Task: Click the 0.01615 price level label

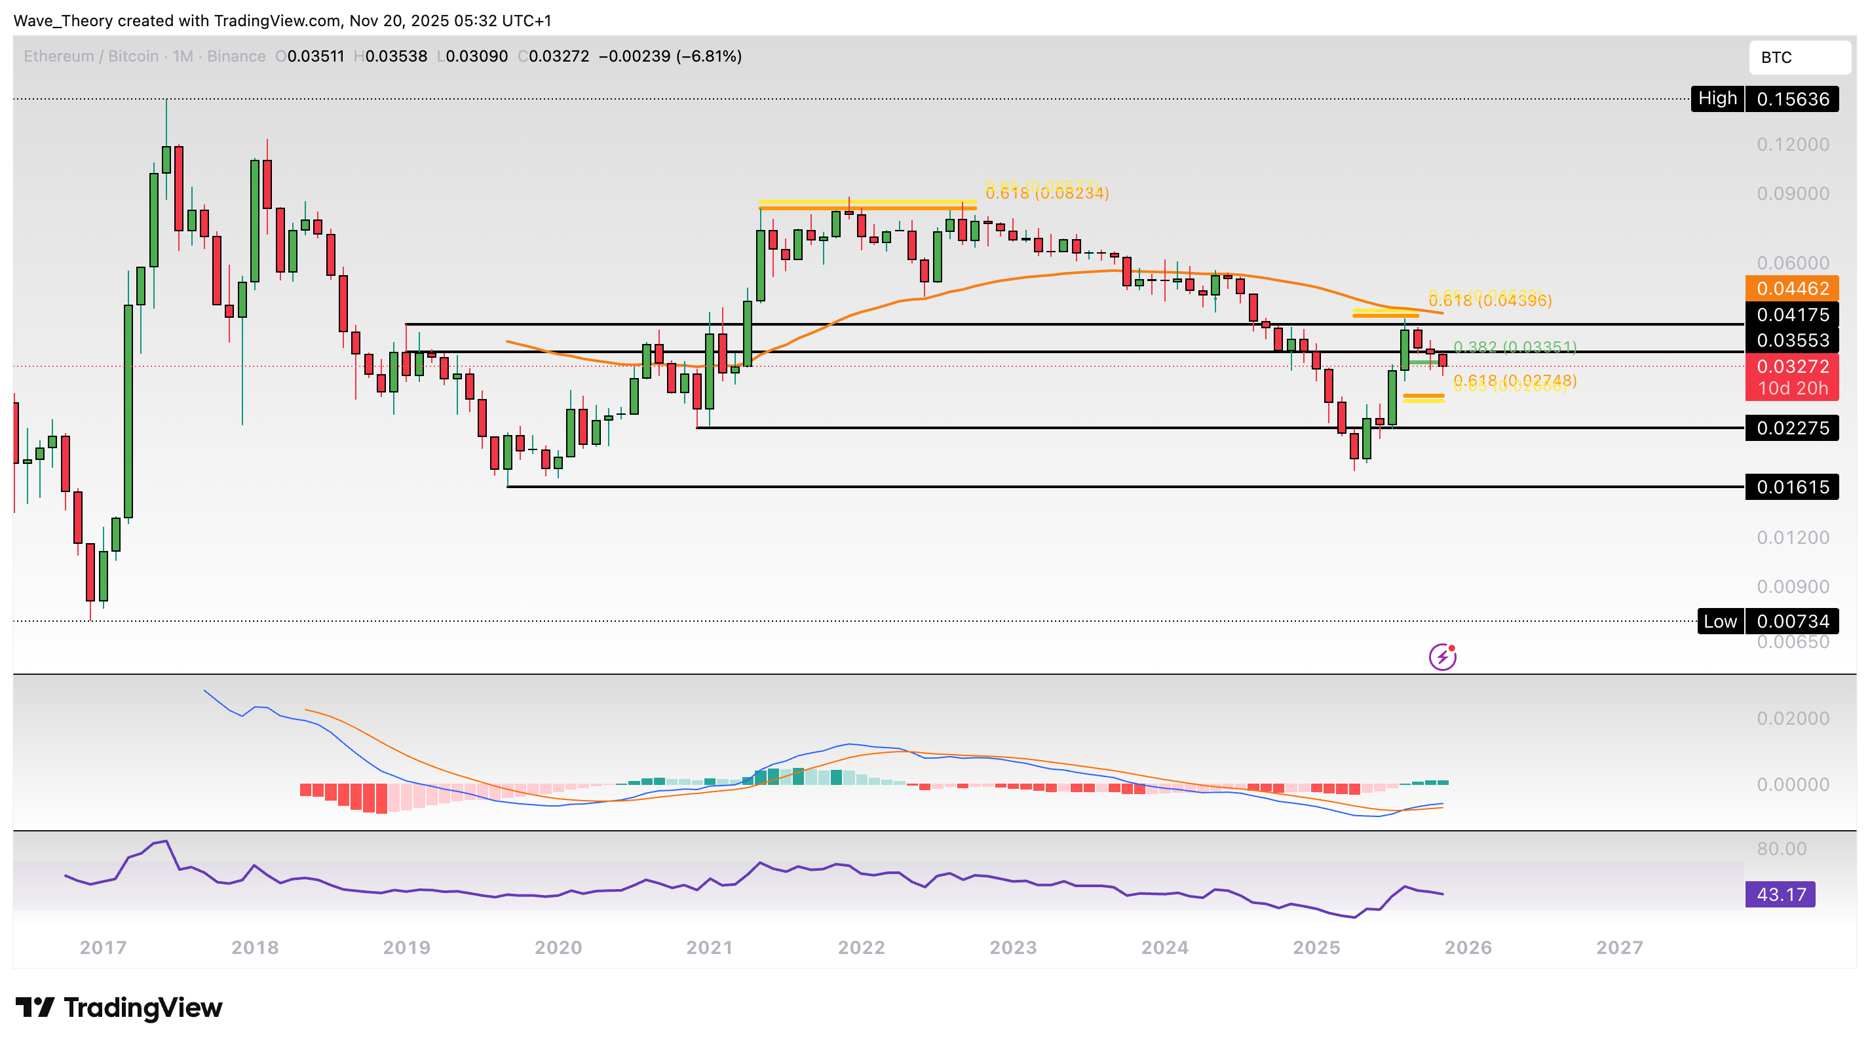Action: [1791, 487]
